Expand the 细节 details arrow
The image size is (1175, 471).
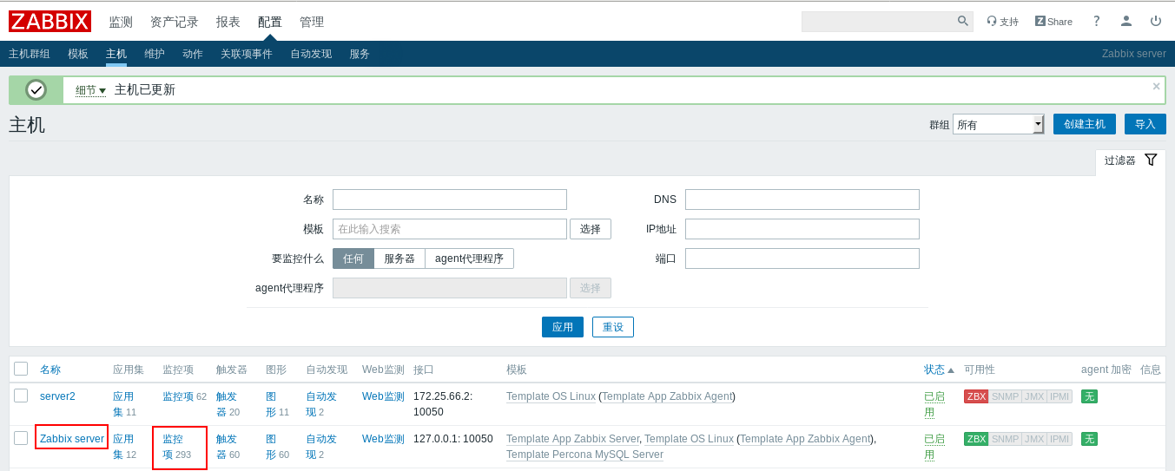point(90,90)
